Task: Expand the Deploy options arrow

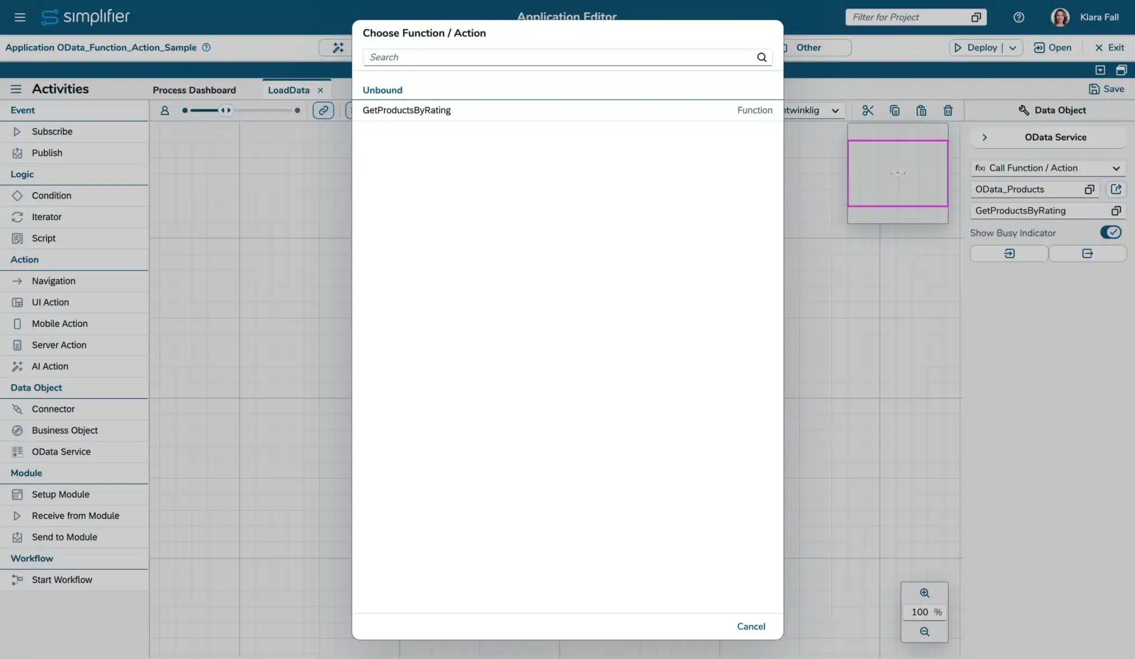Action: [1013, 48]
